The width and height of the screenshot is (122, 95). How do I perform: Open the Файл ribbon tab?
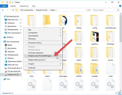tap(4, 6)
